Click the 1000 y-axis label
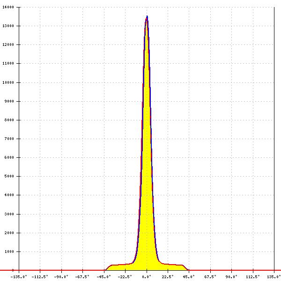The image size is (281, 281). [9, 251]
